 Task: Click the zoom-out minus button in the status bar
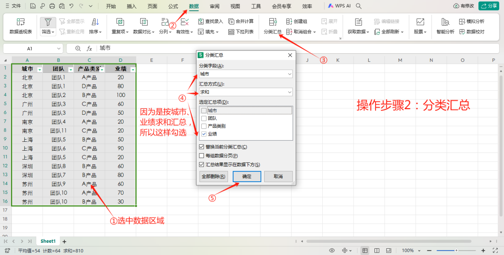coord(428,250)
